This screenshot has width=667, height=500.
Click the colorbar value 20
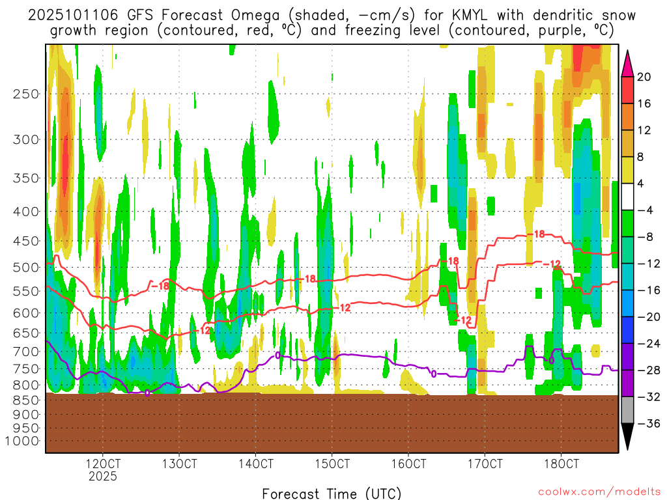point(644,77)
